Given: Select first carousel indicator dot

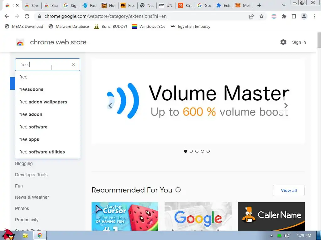Looking at the screenshot, I should tap(186, 151).
